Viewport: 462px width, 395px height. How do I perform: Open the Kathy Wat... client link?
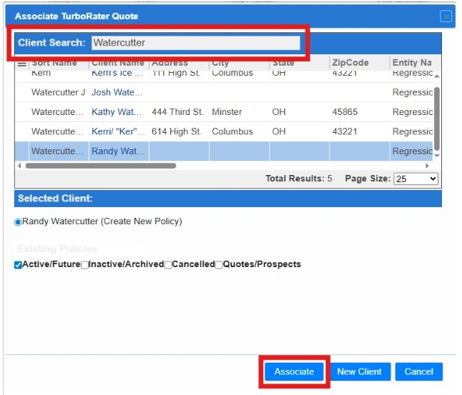click(117, 112)
